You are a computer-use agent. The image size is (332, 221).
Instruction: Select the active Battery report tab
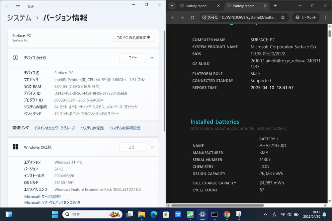pyautogui.click(x=247, y=6)
